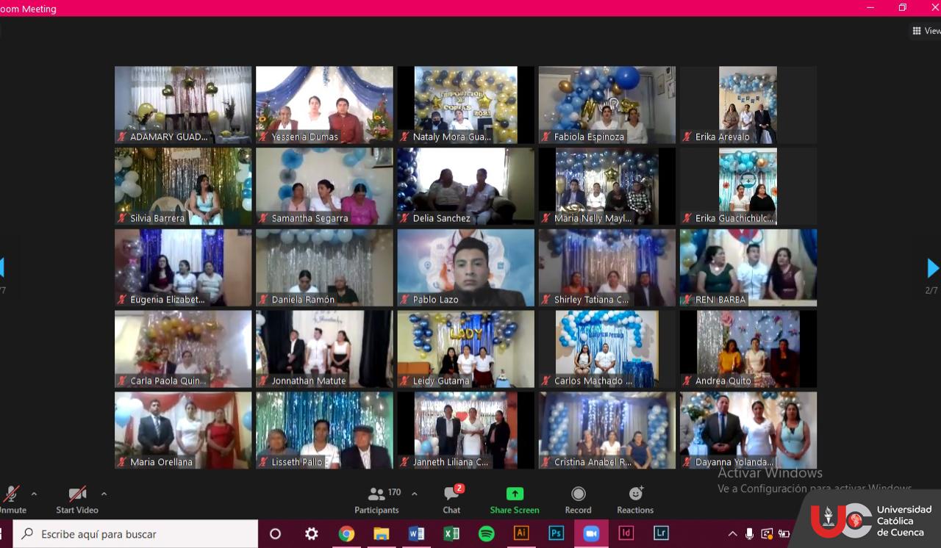This screenshot has width=941, height=548.
Task: Click the microphone icon in system tray
Action: 749,534
